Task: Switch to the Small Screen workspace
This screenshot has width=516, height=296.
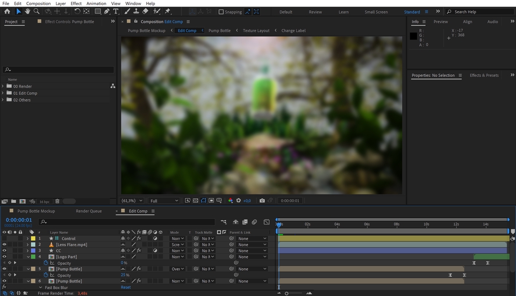Action: point(376,12)
